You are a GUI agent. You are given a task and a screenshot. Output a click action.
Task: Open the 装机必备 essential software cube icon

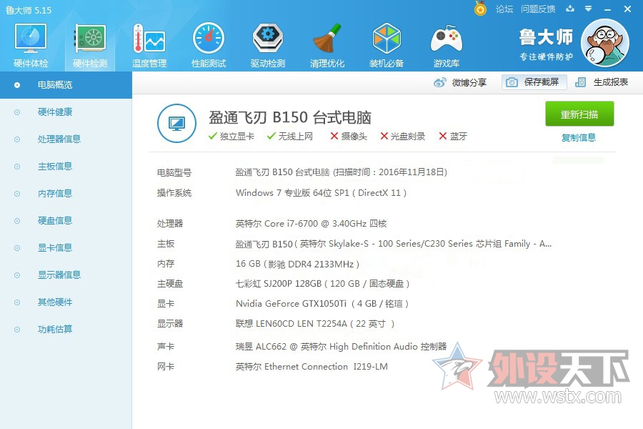(387, 45)
